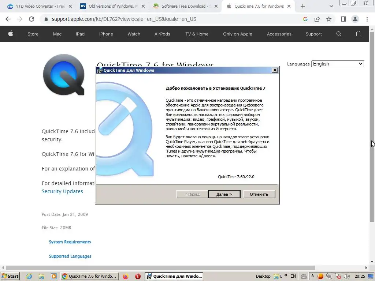Open the Windows Start button
Viewport: 375px width, 281px height.
pyautogui.click(x=10, y=276)
